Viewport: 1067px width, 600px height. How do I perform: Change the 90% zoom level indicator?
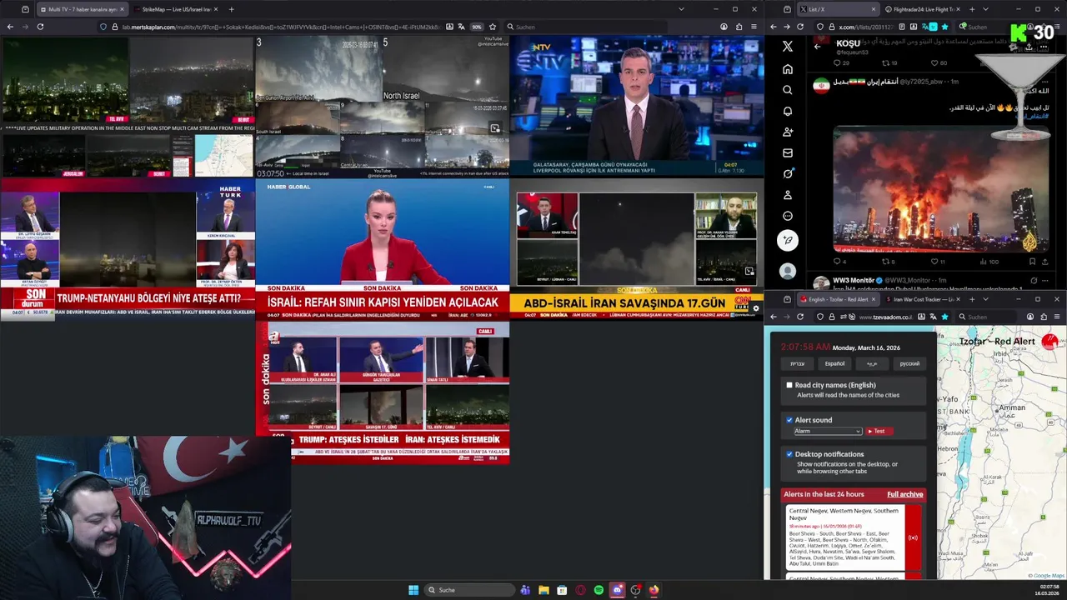(477, 27)
